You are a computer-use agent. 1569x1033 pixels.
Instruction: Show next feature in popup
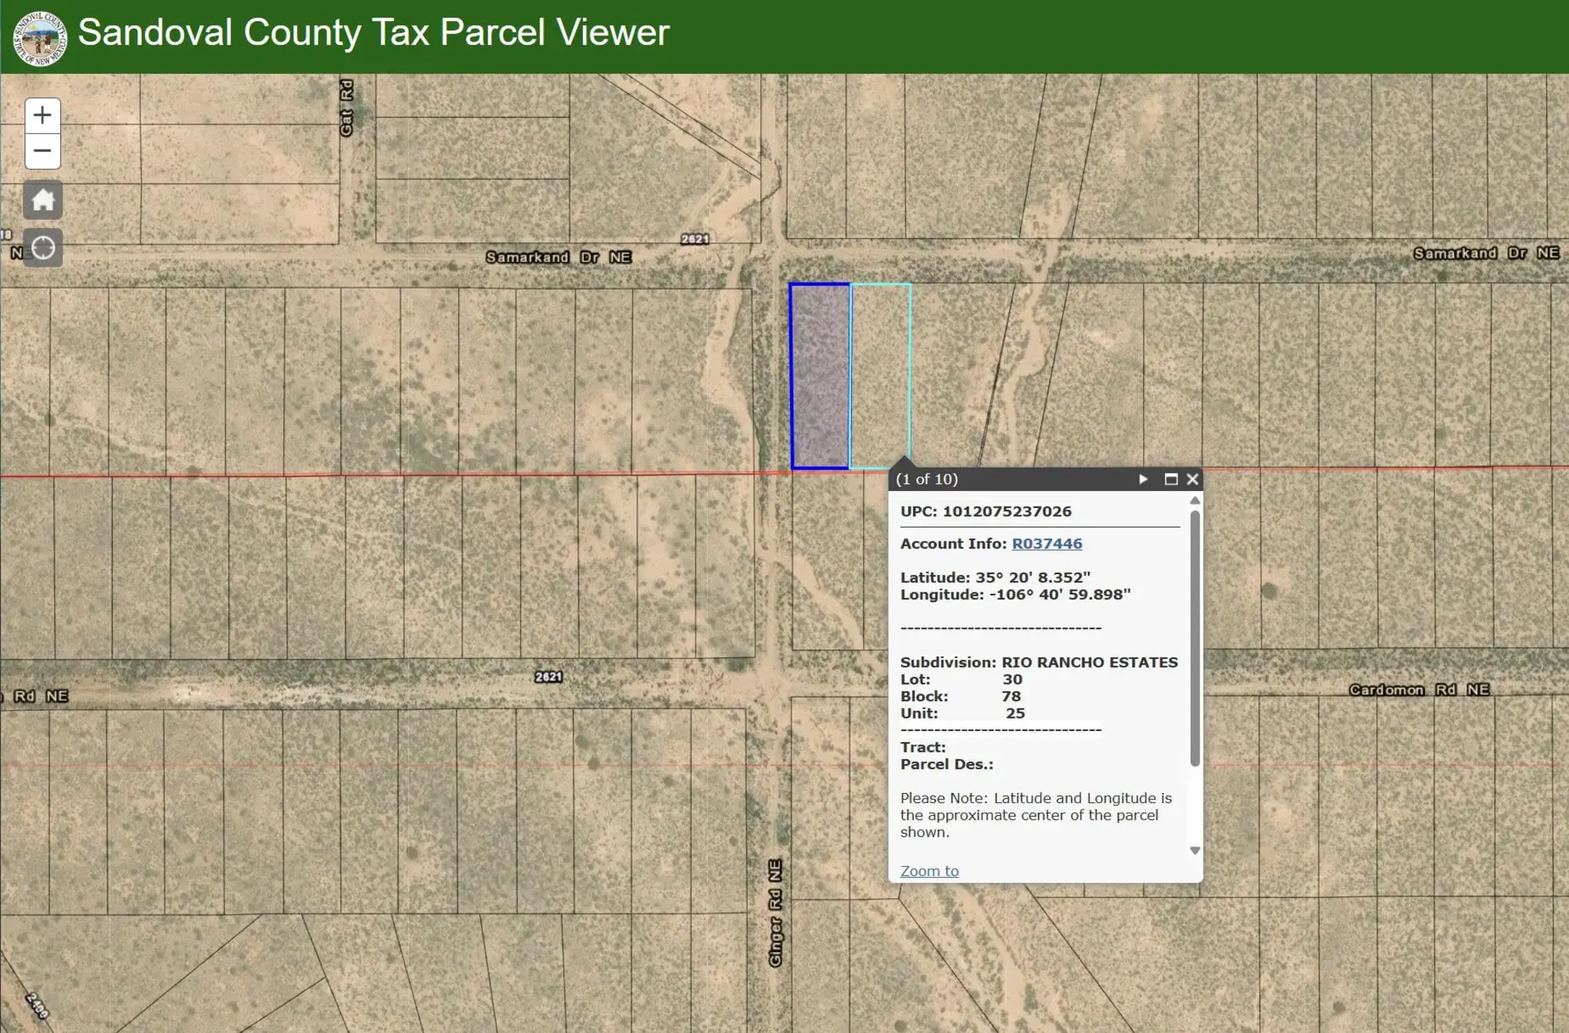pos(1143,479)
